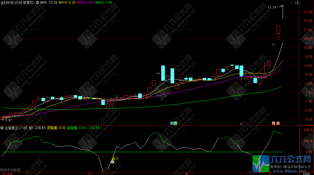Click the 12.34 high price label
Image resolution: width=314 pixels, height=175 pixels.
point(272,7)
